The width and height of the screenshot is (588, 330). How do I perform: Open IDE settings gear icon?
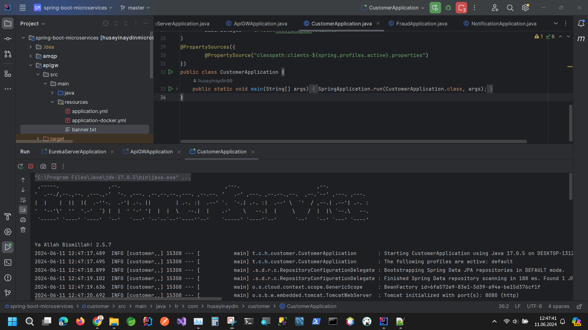point(525,8)
